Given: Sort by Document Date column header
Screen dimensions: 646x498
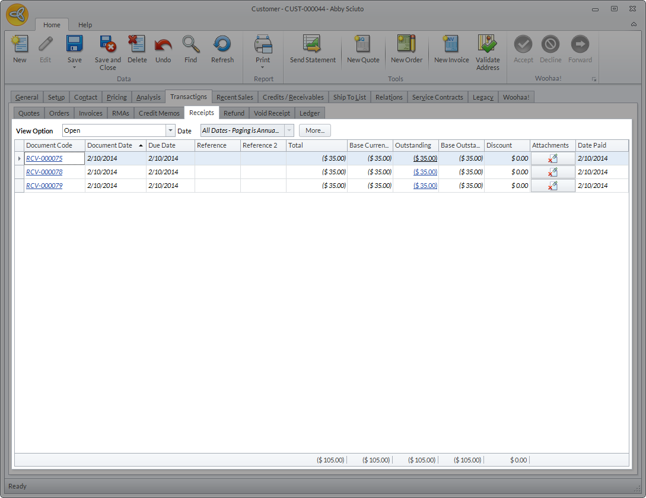Looking at the screenshot, I should 110,145.
